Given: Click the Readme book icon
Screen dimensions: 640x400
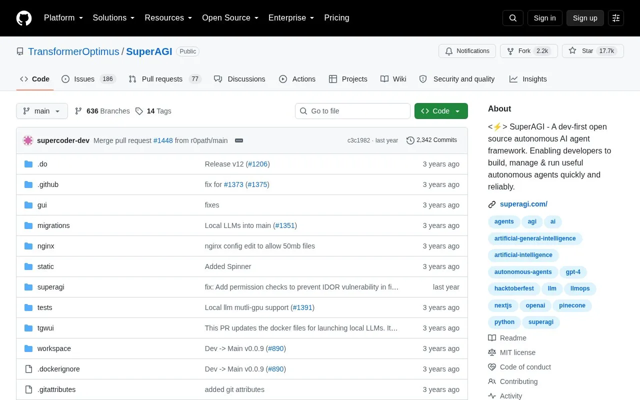Looking at the screenshot, I should 492,338.
